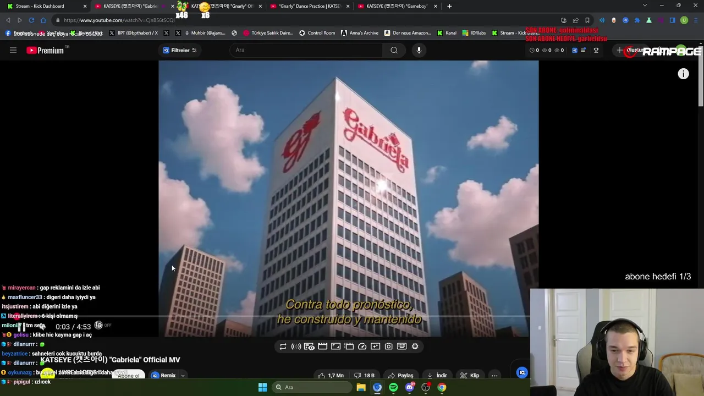
Task: Open the YouTube hamburger guide menu
Action: point(13,50)
